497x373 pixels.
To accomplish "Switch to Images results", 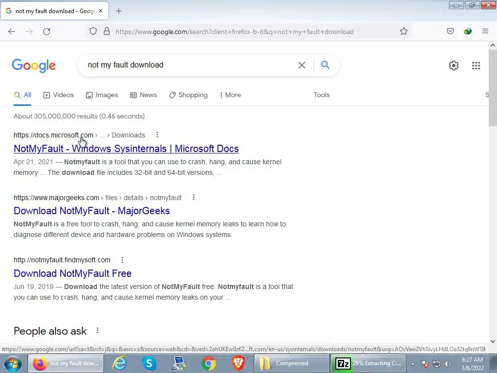I will (102, 95).
